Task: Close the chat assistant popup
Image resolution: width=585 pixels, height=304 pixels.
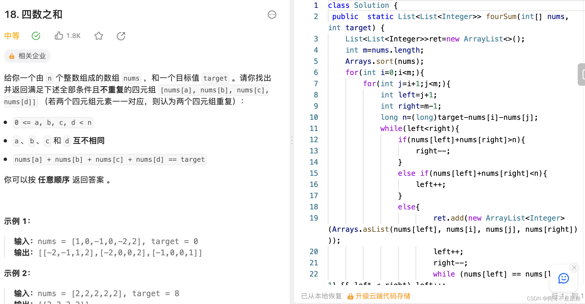Action: pos(574,267)
